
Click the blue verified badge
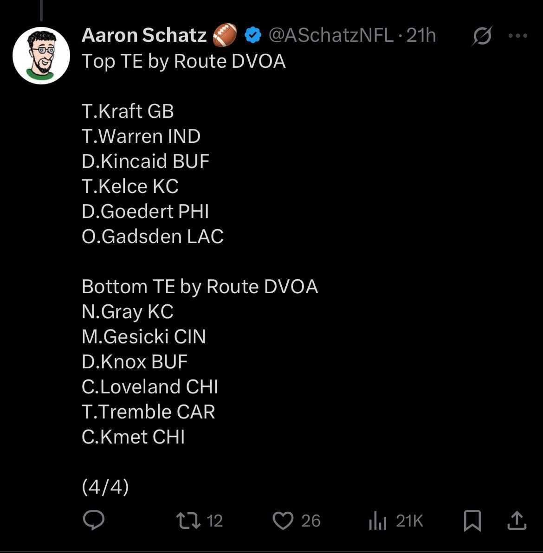pos(253,35)
